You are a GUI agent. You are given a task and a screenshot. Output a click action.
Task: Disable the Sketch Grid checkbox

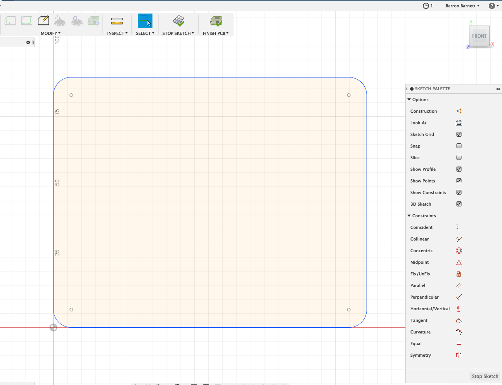pos(459,134)
